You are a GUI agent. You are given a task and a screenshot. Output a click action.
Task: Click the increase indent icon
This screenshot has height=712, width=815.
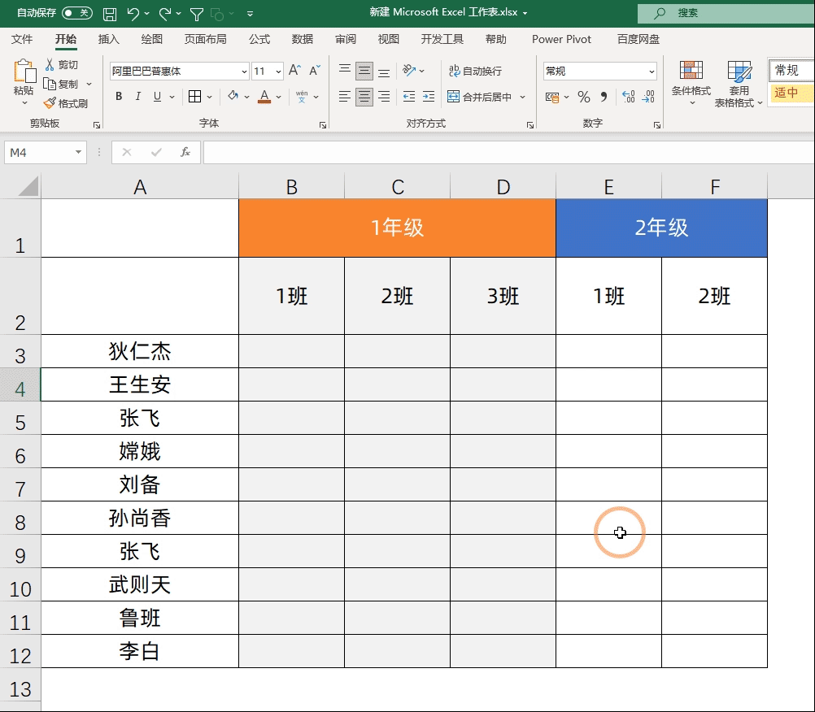tap(429, 97)
